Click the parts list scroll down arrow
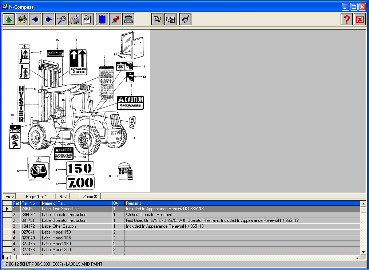The width and height of the screenshot is (369, 270). 363,252
